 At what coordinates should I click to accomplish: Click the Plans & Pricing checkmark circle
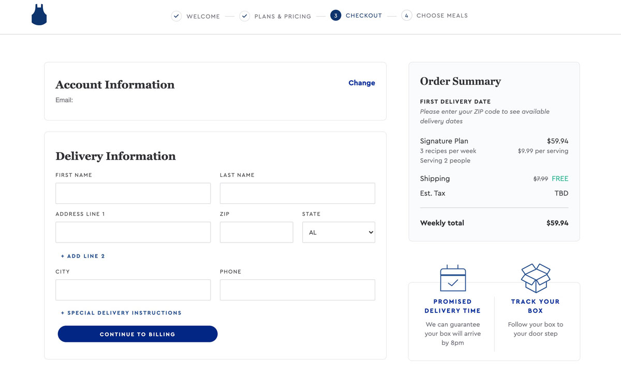(x=245, y=16)
